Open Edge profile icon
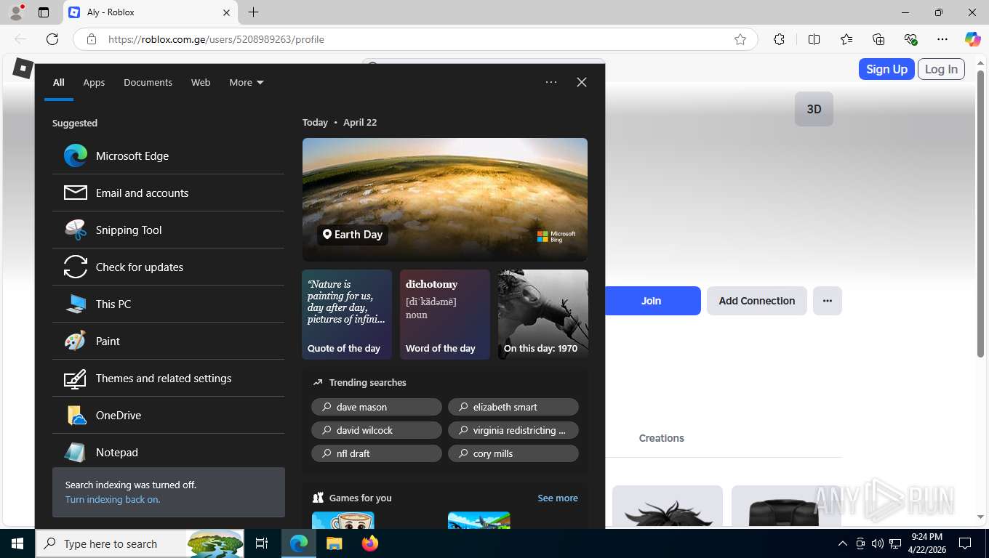 15,12
